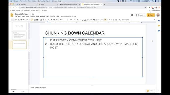Toggle the bulleted list button
The image size is (170, 95).
[x=109, y=20]
